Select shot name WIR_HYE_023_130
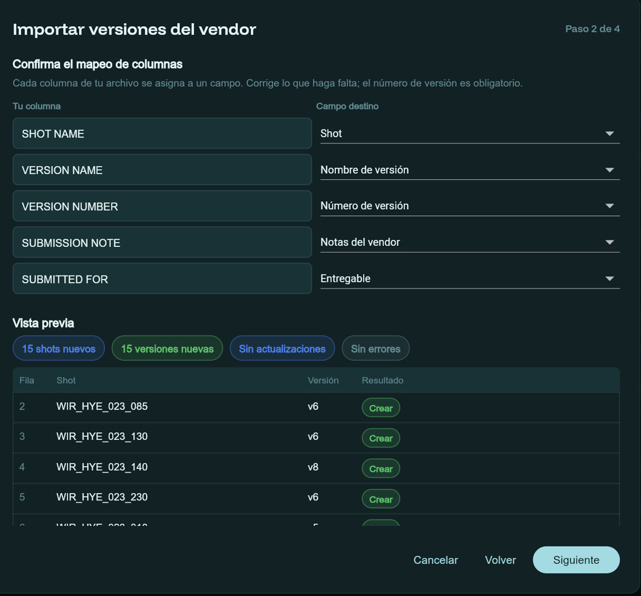 click(102, 436)
